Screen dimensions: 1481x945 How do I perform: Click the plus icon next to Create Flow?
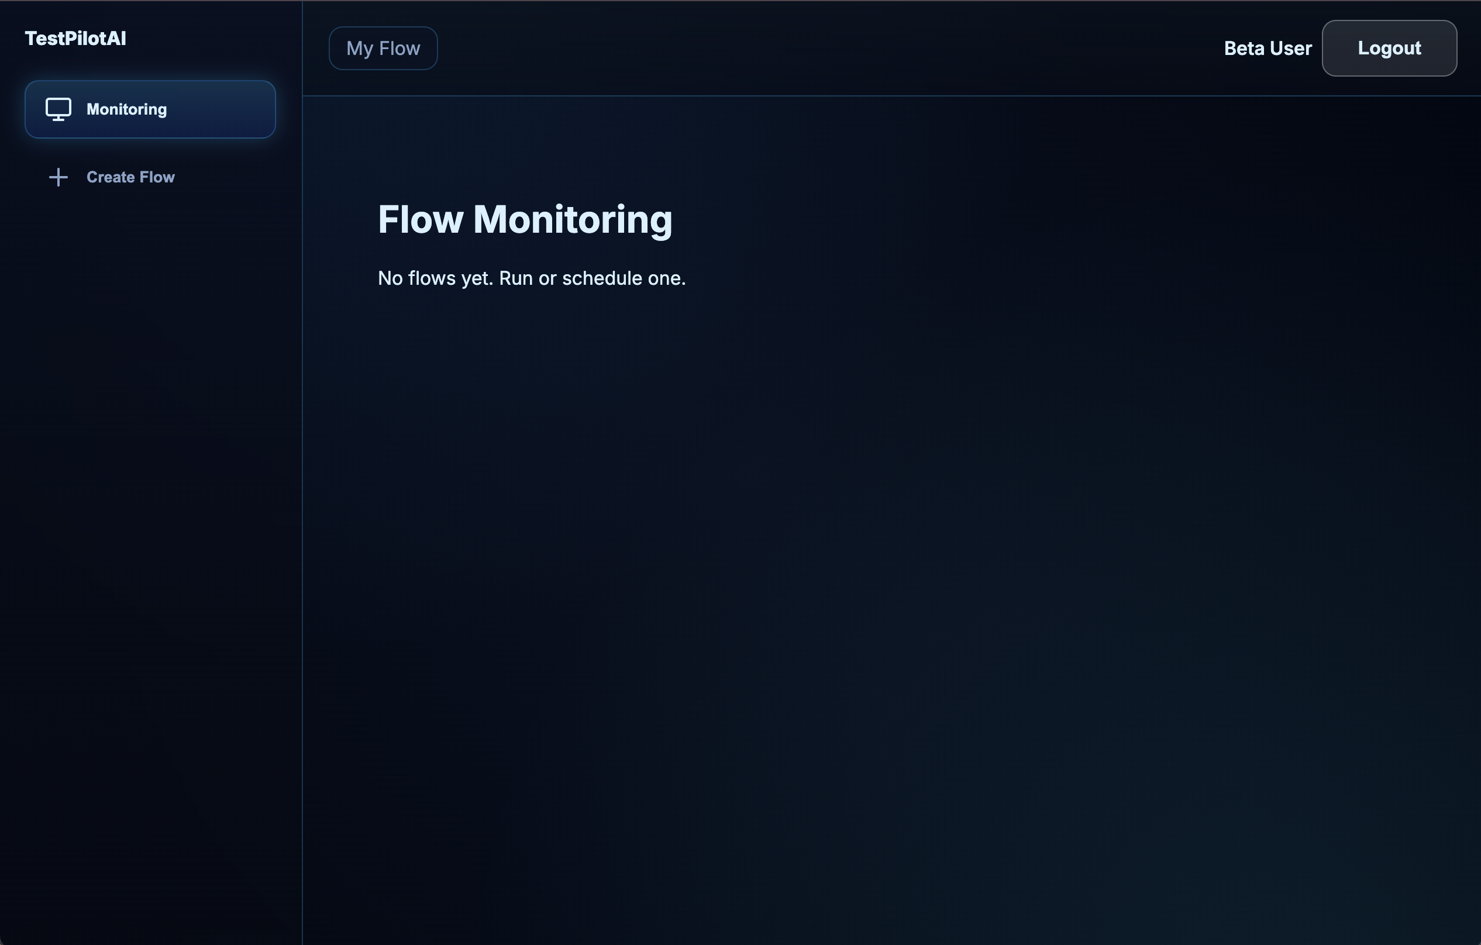pyautogui.click(x=58, y=177)
